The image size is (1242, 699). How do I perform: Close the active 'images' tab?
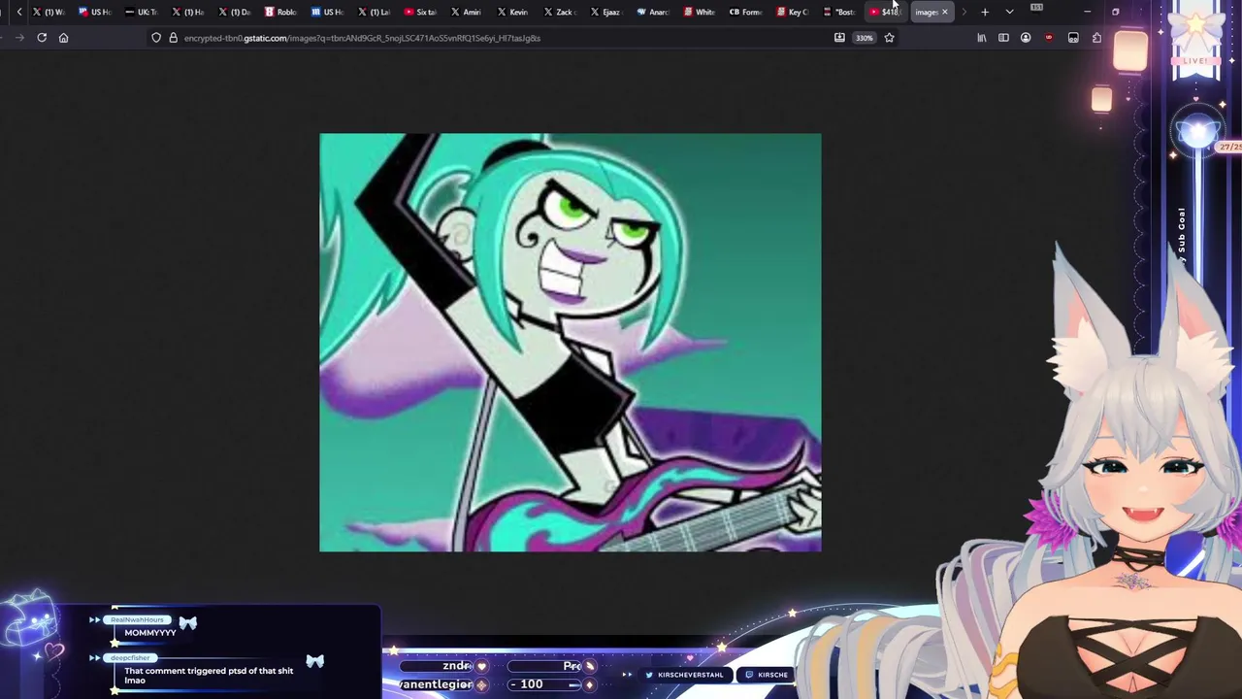[944, 12]
